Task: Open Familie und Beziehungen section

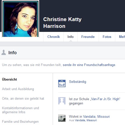Action: 20,121
